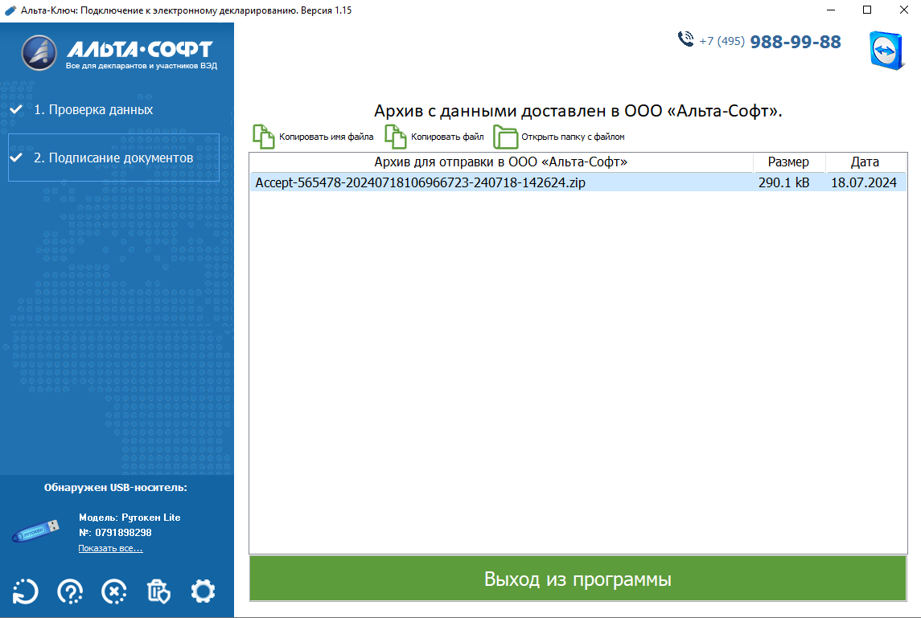Image resolution: width=921 pixels, height=618 pixels.
Task: Click the token number 0791898298
Action: click(x=123, y=532)
